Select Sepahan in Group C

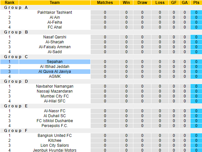click(55, 62)
